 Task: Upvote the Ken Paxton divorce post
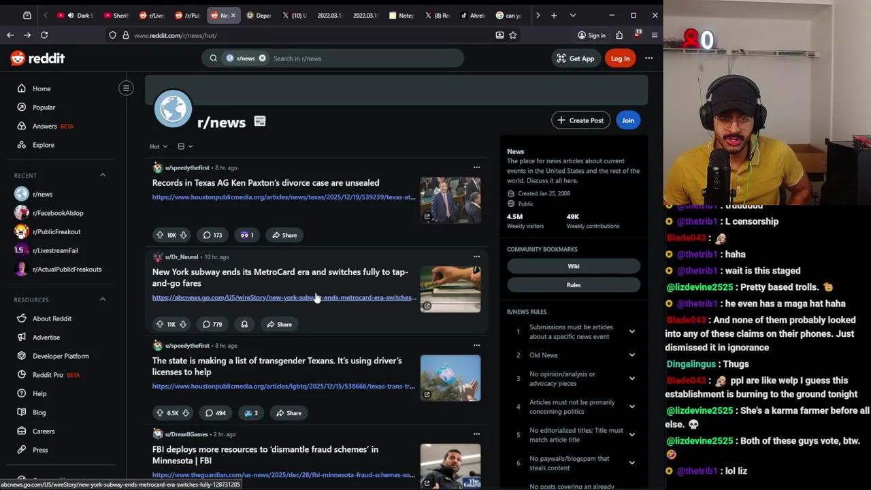(x=160, y=235)
